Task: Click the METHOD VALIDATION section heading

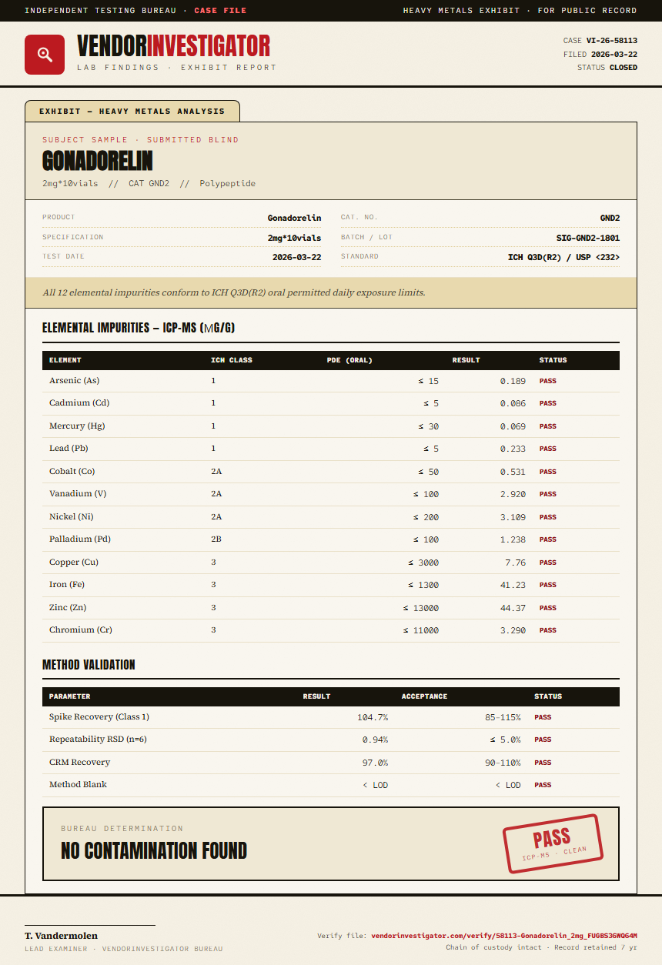Action: coord(89,665)
